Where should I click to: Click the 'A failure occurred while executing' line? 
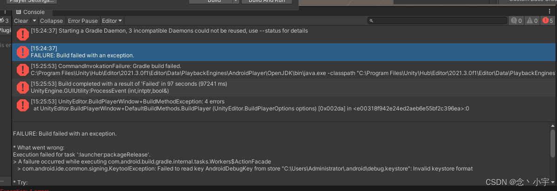coord(142,161)
